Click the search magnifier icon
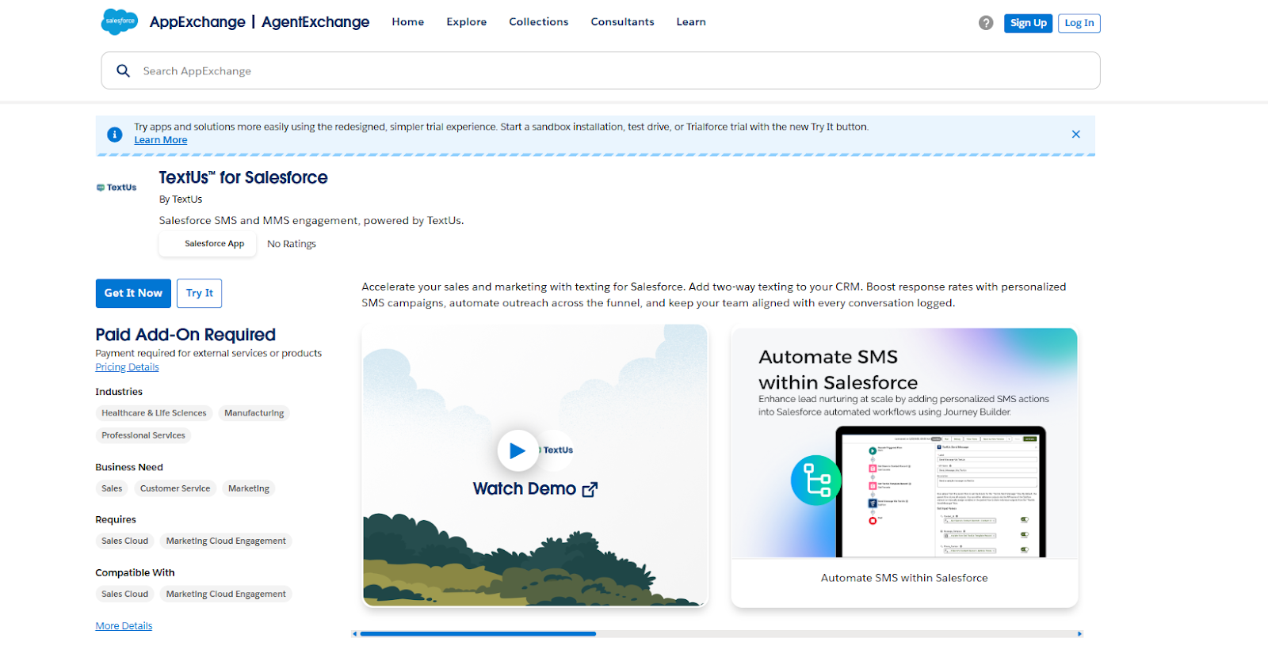Image resolution: width=1268 pixels, height=657 pixels. click(124, 70)
